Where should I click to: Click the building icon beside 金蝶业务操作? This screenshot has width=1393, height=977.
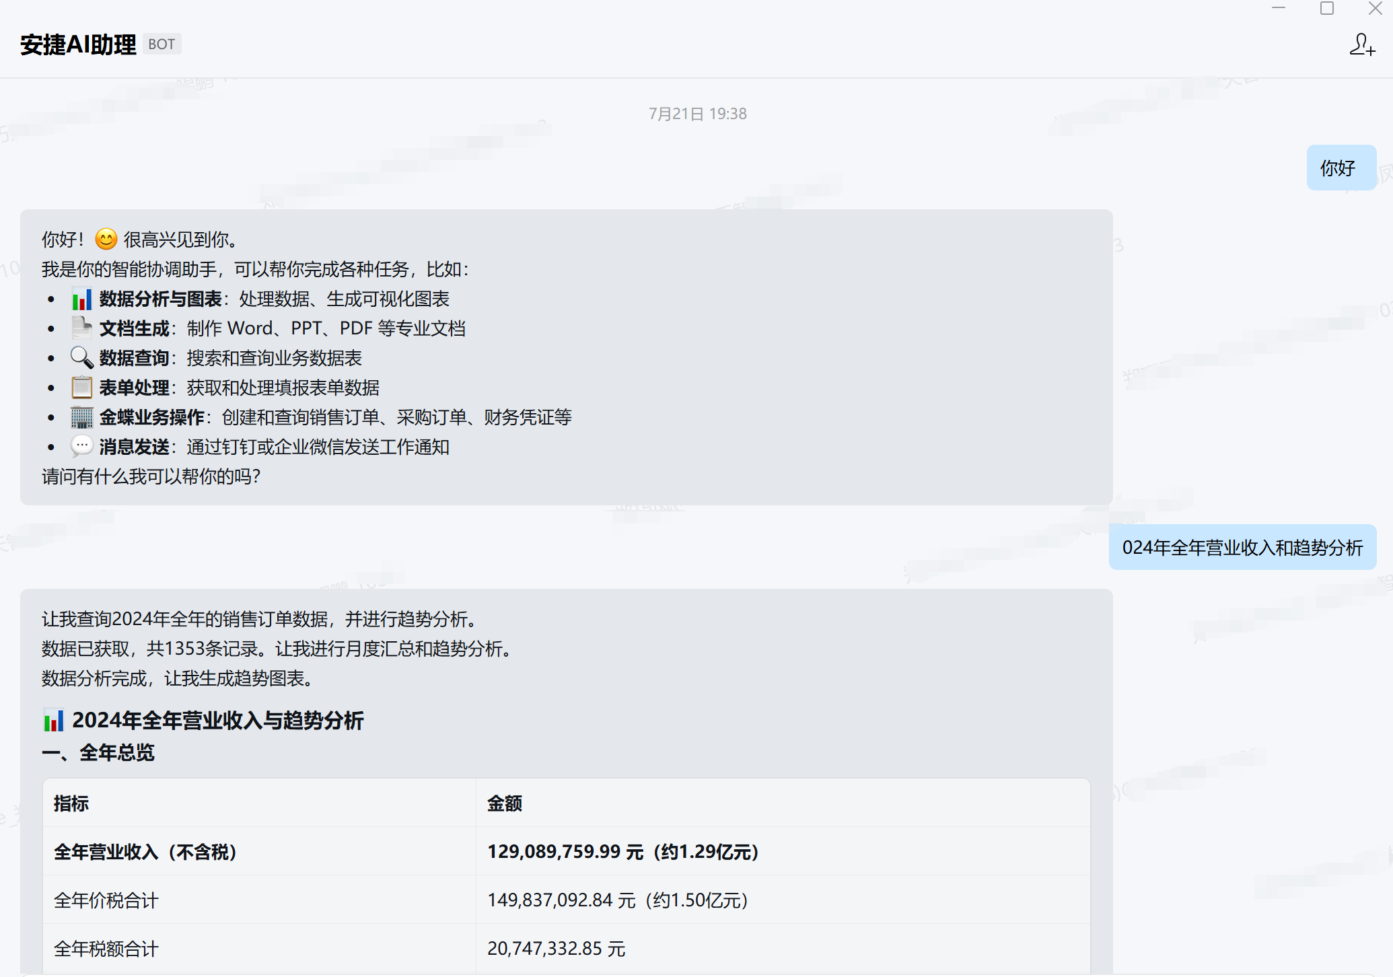click(x=81, y=417)
